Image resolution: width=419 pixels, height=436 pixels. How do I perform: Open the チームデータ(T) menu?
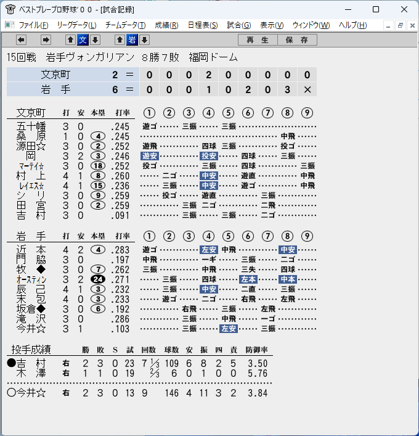click(x=125, y=25)
